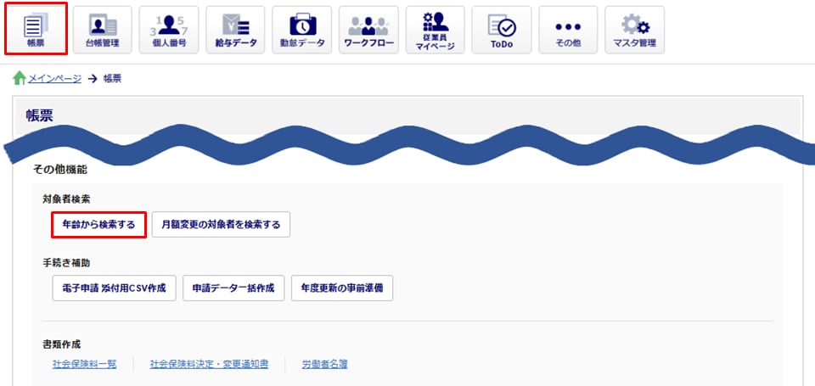Open the 勤怠データ clock icon
The width and height of the screenshot is (815, 386).
click(x=301, y=30)
